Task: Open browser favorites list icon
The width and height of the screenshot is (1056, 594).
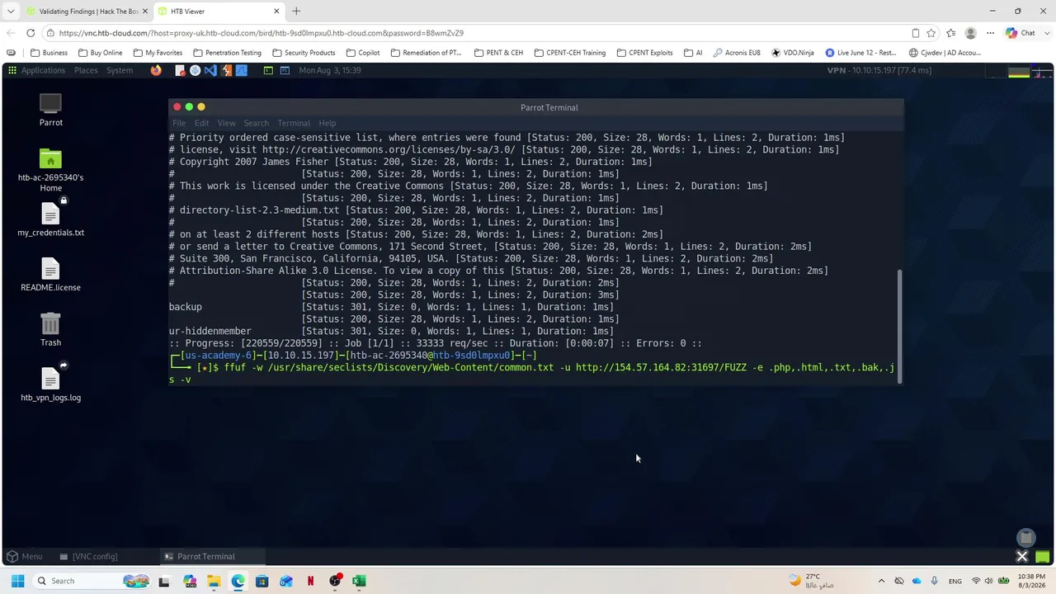Action: [951, 33]
